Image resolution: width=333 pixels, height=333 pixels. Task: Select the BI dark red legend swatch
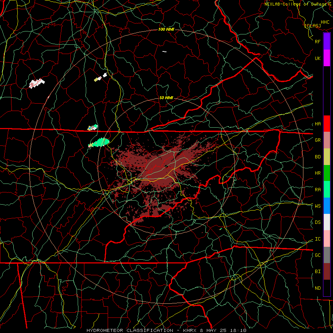327,272
